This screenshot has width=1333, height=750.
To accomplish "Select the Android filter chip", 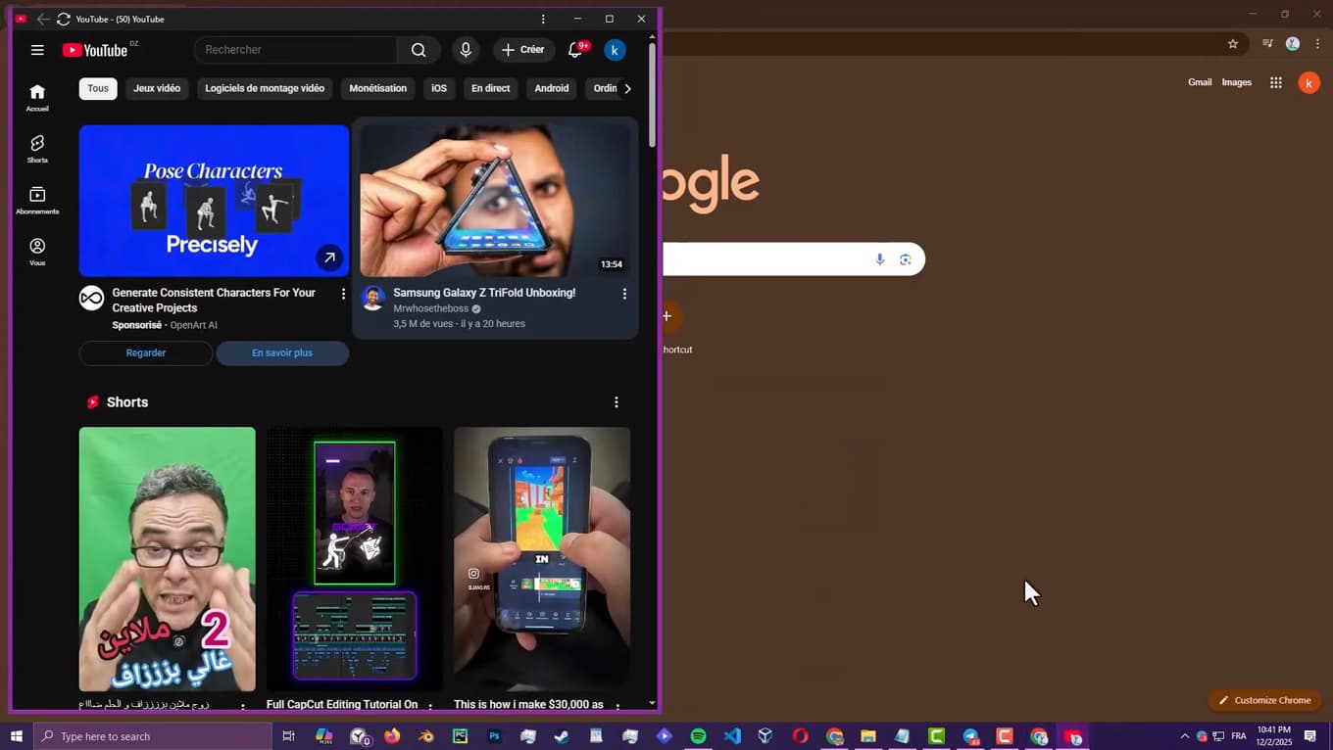I will 552,88.
